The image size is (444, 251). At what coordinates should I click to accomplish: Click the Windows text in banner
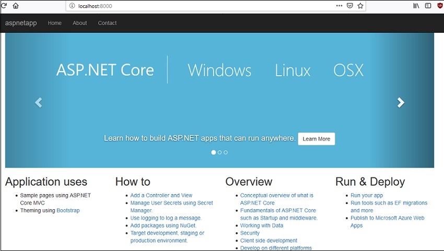point(219,70)
